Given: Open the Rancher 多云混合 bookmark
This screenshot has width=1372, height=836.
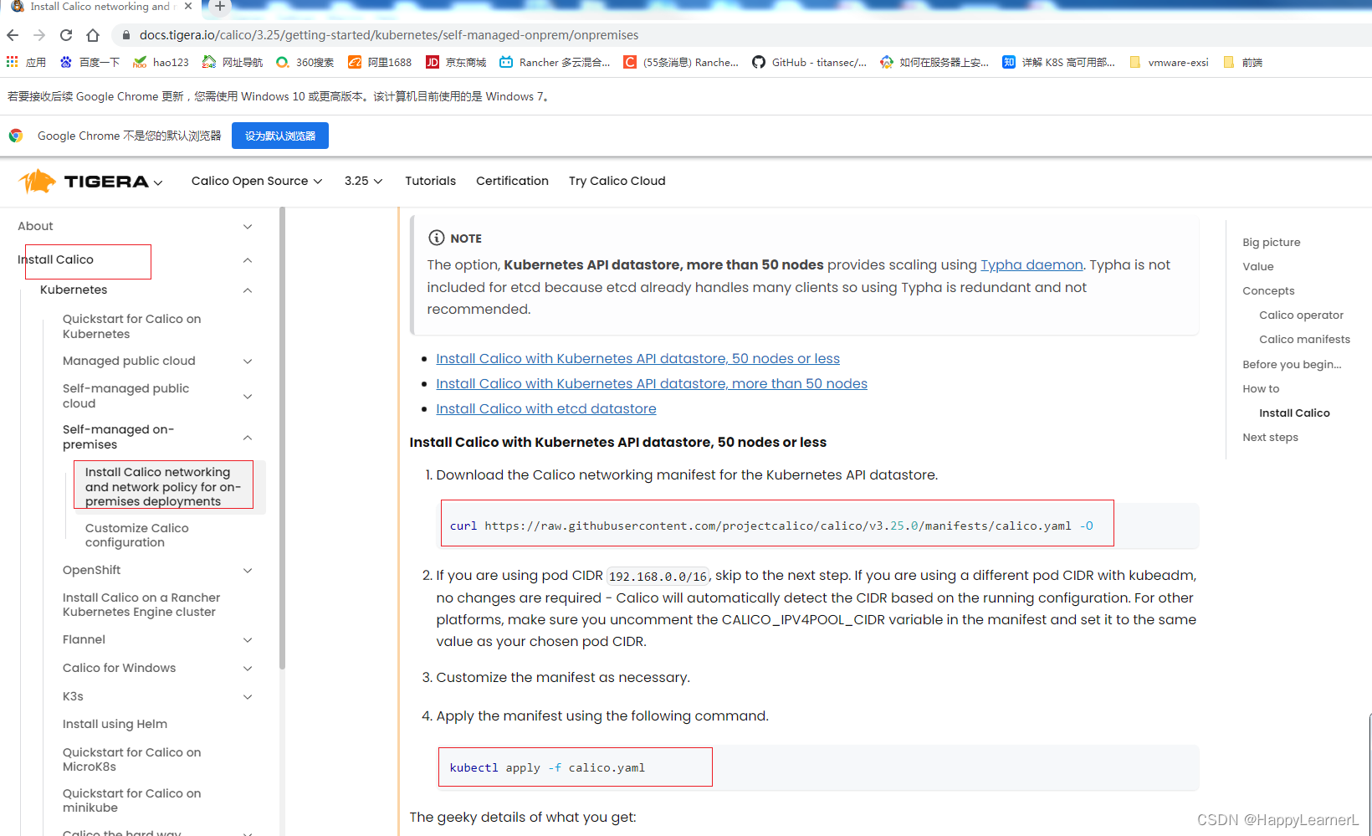Looking at the screenshot, I should click(x=555, y=62).
